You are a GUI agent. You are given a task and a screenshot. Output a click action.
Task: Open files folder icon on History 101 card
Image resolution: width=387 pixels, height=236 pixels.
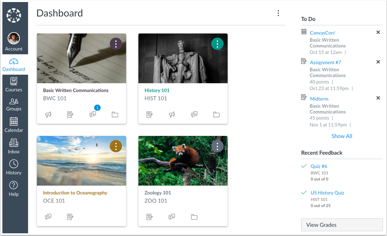click(x=216, y=115)
